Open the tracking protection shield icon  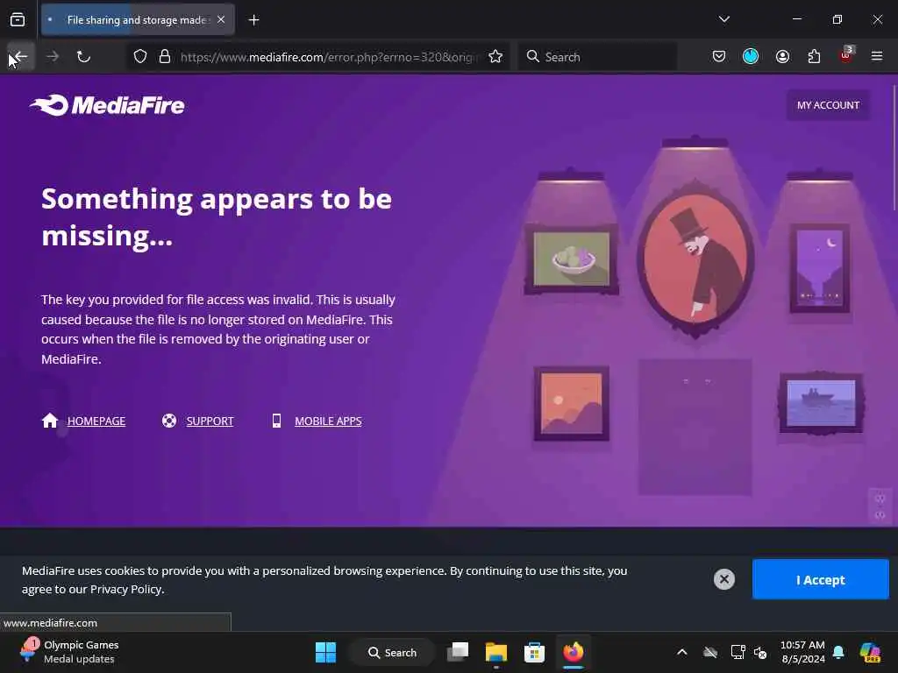click(140, 57)
